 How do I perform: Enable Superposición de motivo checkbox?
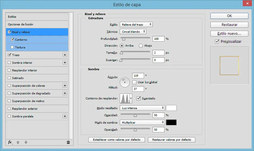(x=9, y=101)
